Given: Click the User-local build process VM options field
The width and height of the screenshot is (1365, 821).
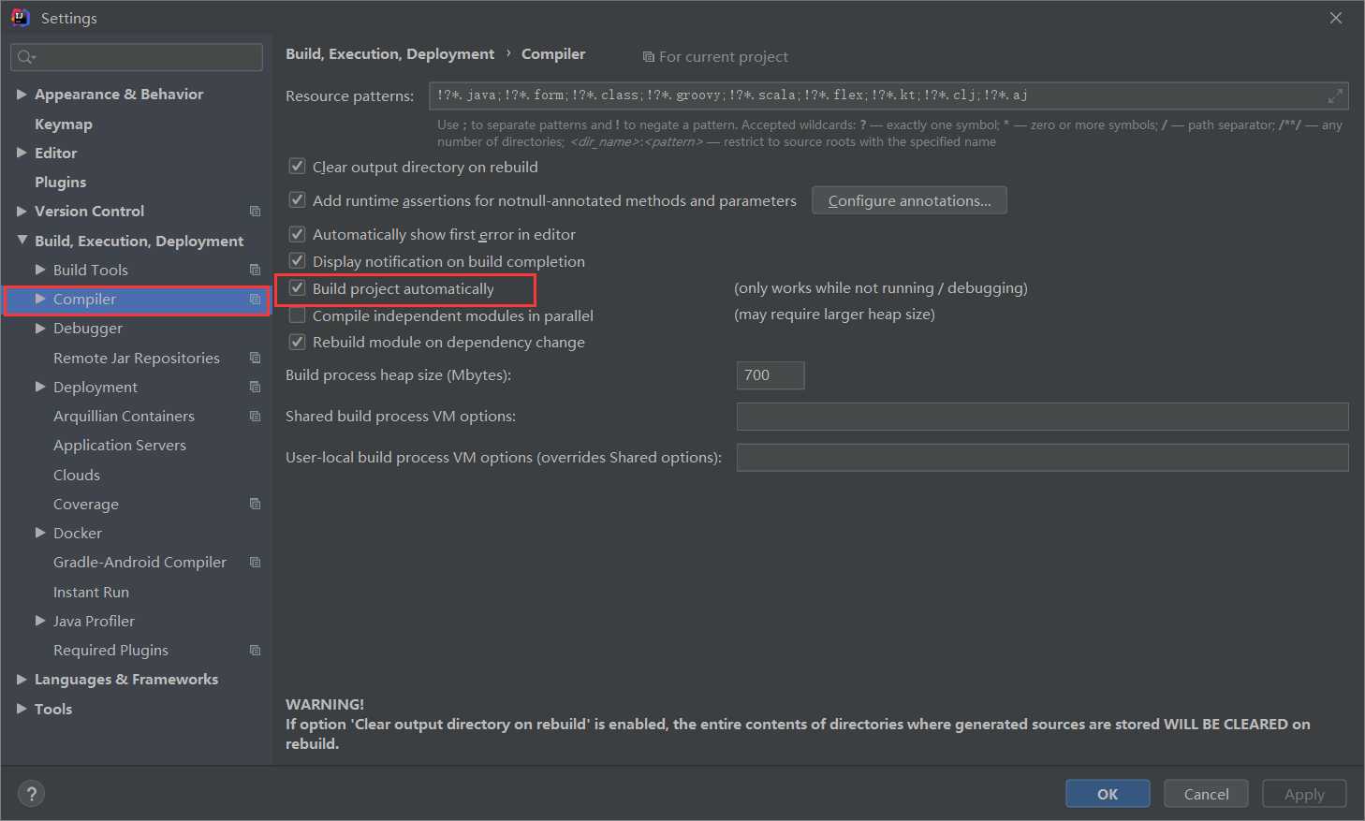Looking at the screenshot, I should point(1042,458).
